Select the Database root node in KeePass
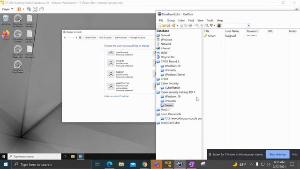Viewport: 300px width, 169px height. pos(163,31)
